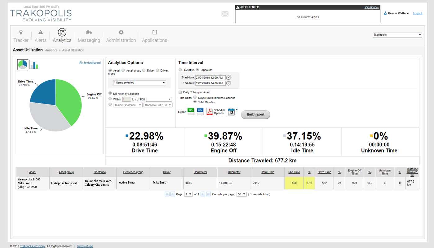This screenshot has height=248, width=434.
Task: Switch to pie chart view
Action: pos(23,64)
